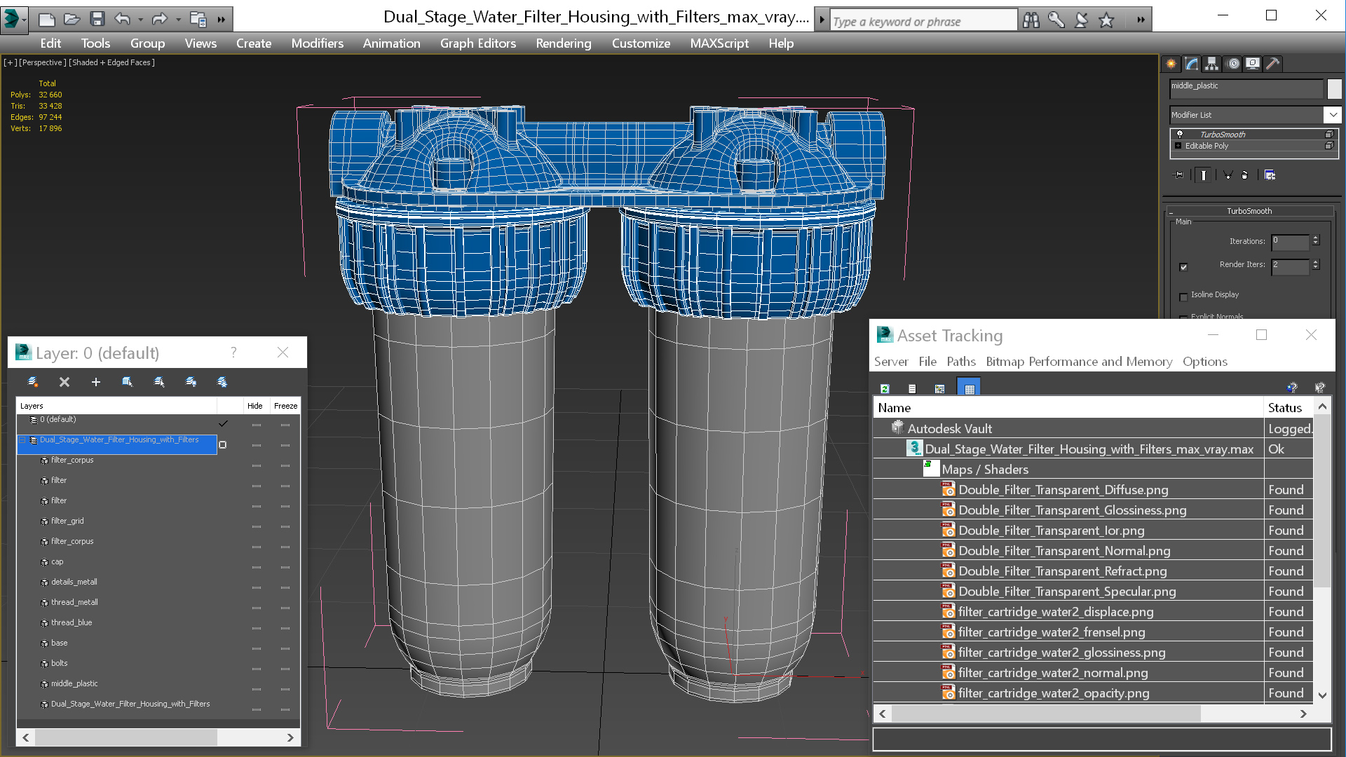The height and width of the screenshot is (757, 1346).
Task: Open the Create command panel tab
Action: point(1171,64)
